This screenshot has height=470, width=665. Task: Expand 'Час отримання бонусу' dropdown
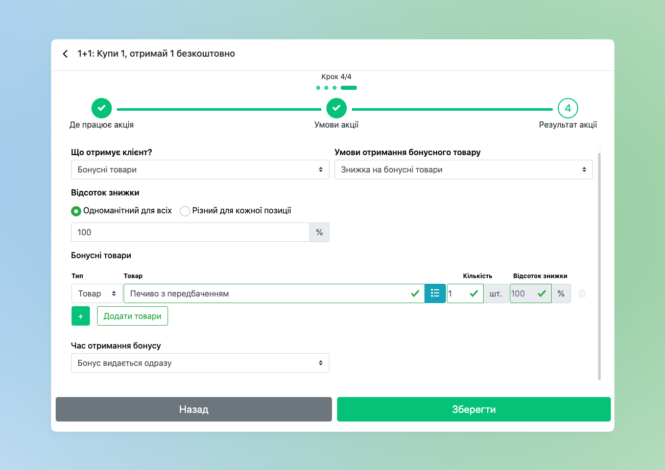click(x=200, y=363)
